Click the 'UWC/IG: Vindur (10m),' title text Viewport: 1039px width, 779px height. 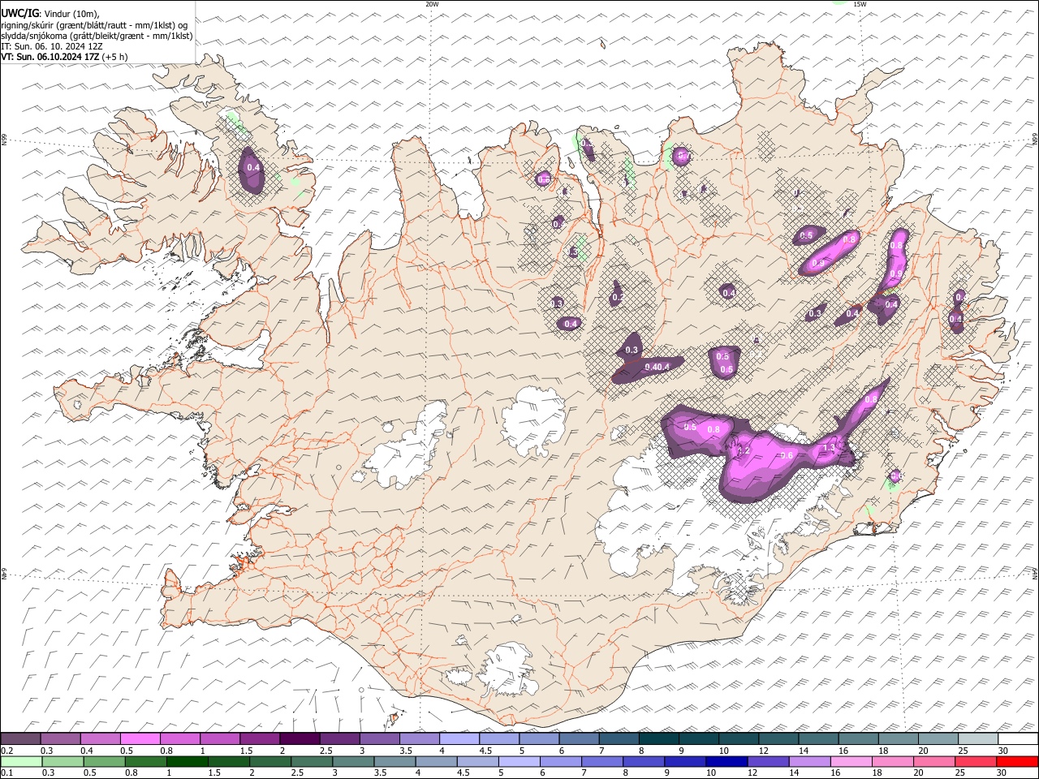[50, 14]
